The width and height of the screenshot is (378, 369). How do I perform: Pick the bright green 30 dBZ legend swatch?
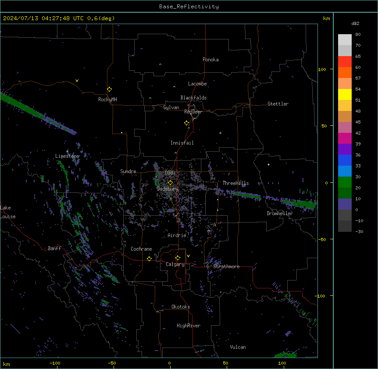(x=345, y=182)
